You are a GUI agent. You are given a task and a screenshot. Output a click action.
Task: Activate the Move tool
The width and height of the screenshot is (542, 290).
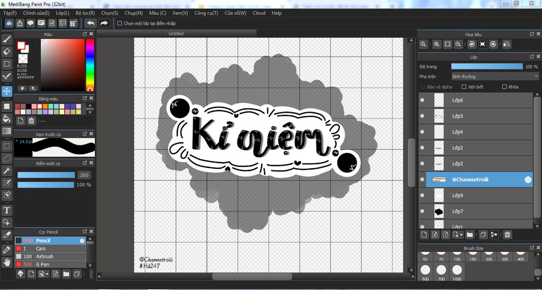coord(6,91)
